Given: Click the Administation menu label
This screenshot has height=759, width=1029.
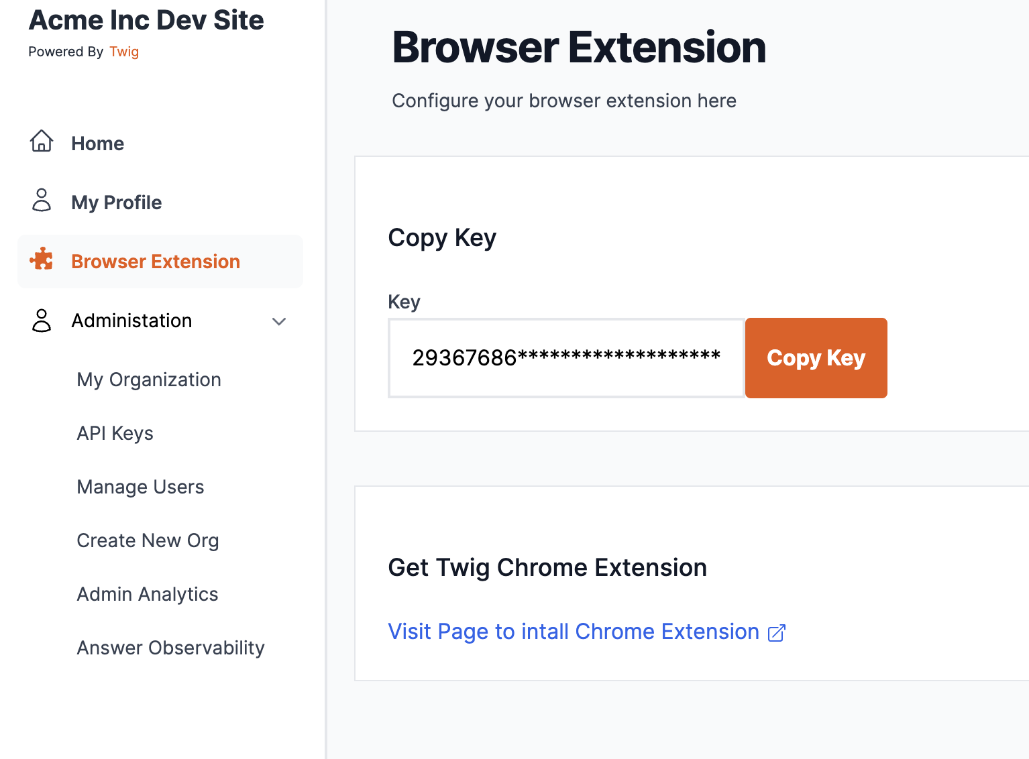Looking at the screenshot, I should [x=131, y=320].
